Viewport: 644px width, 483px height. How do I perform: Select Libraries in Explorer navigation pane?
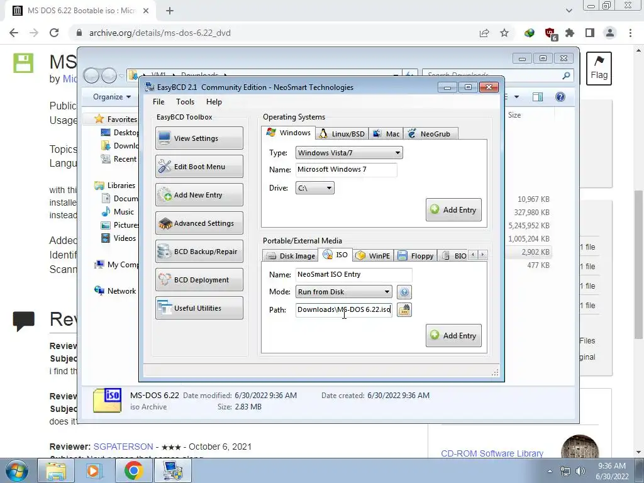[x=115, y=186]
